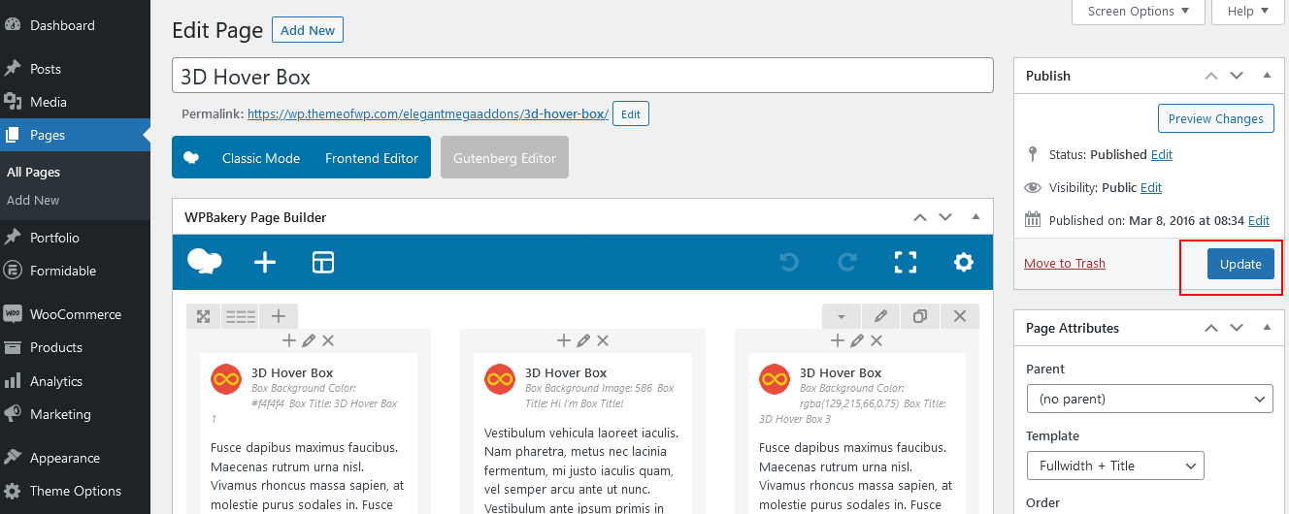This screenshot has height=514, width=1289.
Task: Edit the middle column with its pencil icon
Action: pos(583,340)
